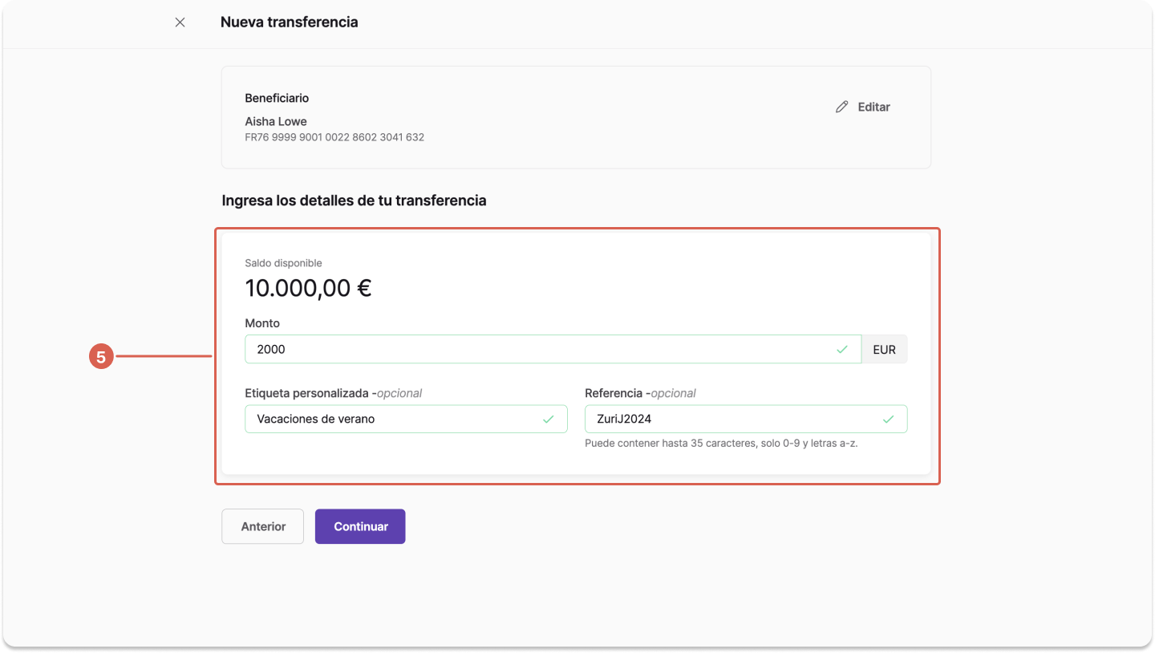Focus the Etiqueta personalizada field with Vacaciones de verano
This screenshot has width=1155, height=653.
click(406, 419)
